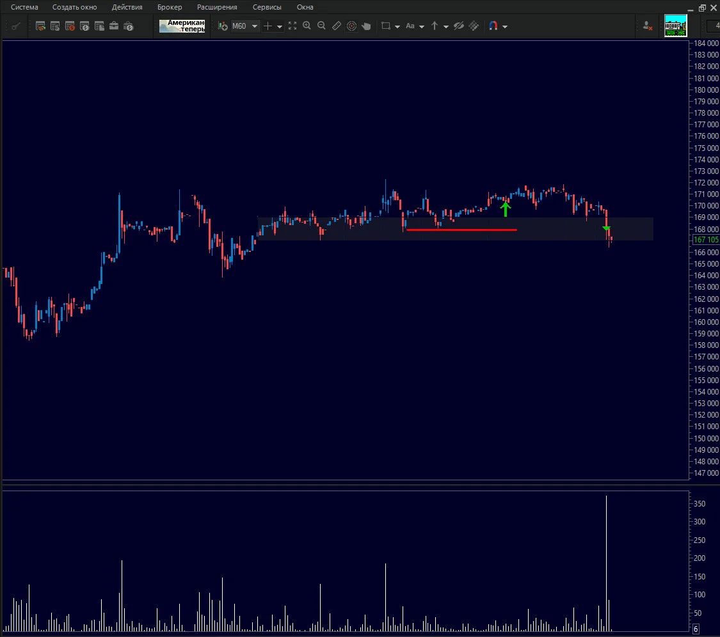Viewport: 720px width, 637px height.
Task: Expand the Aa text tool dropdown
Action: (422, 27)
